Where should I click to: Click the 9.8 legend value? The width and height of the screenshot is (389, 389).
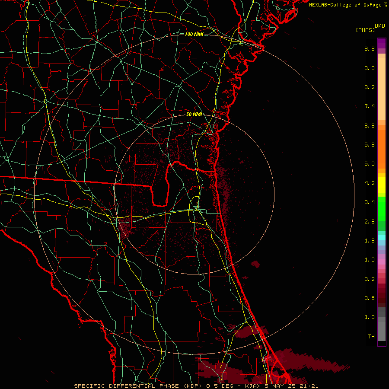click(370, 48)
